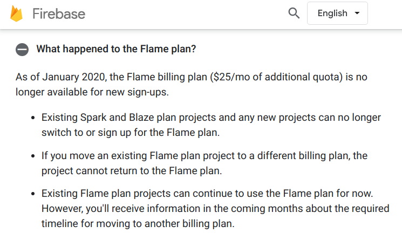This screenshot has height=240, width=402.
Task: Click the text project cannot return to the Flame plan
Action: (132, 171)
